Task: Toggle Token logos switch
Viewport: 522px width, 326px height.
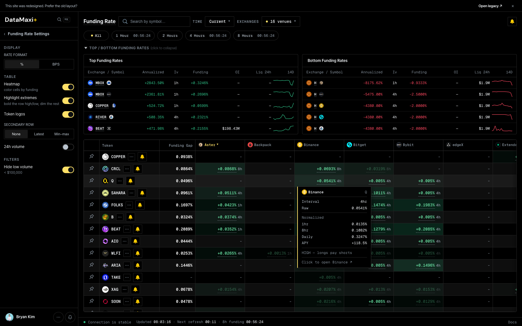Action: 68,114
